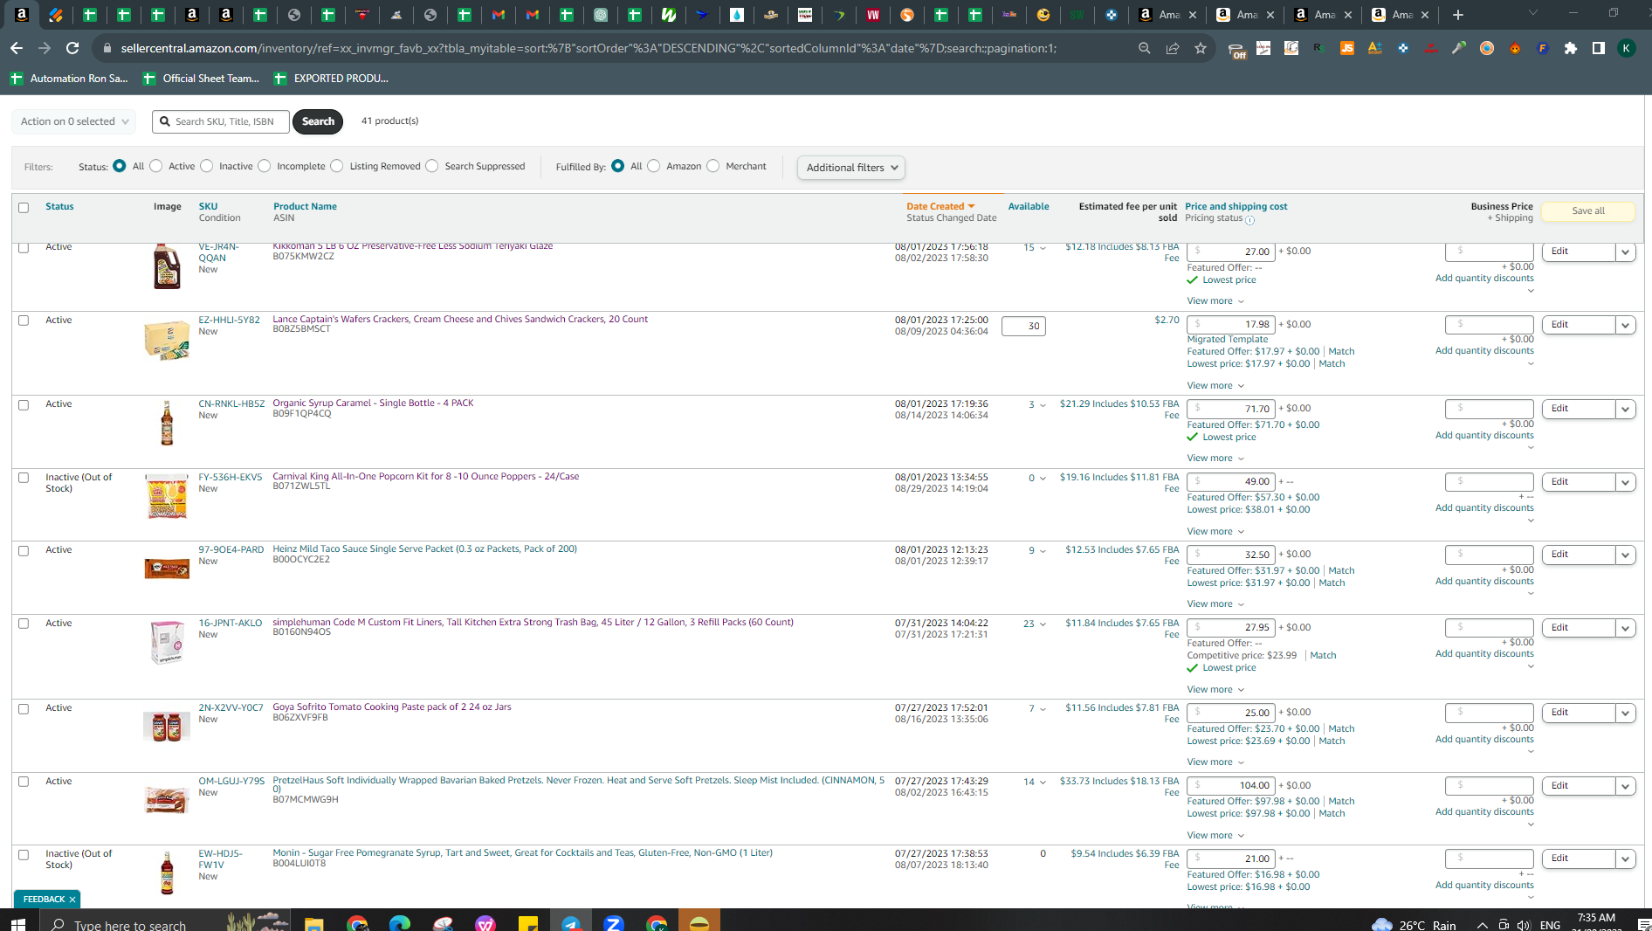1652x931 pixels.
Task: Click the available quantity field showing 30
Action: [x=1023, y=327]
